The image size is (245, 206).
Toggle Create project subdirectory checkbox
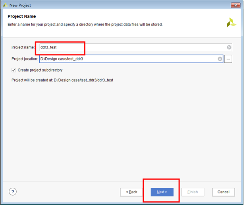click(14, 70)
